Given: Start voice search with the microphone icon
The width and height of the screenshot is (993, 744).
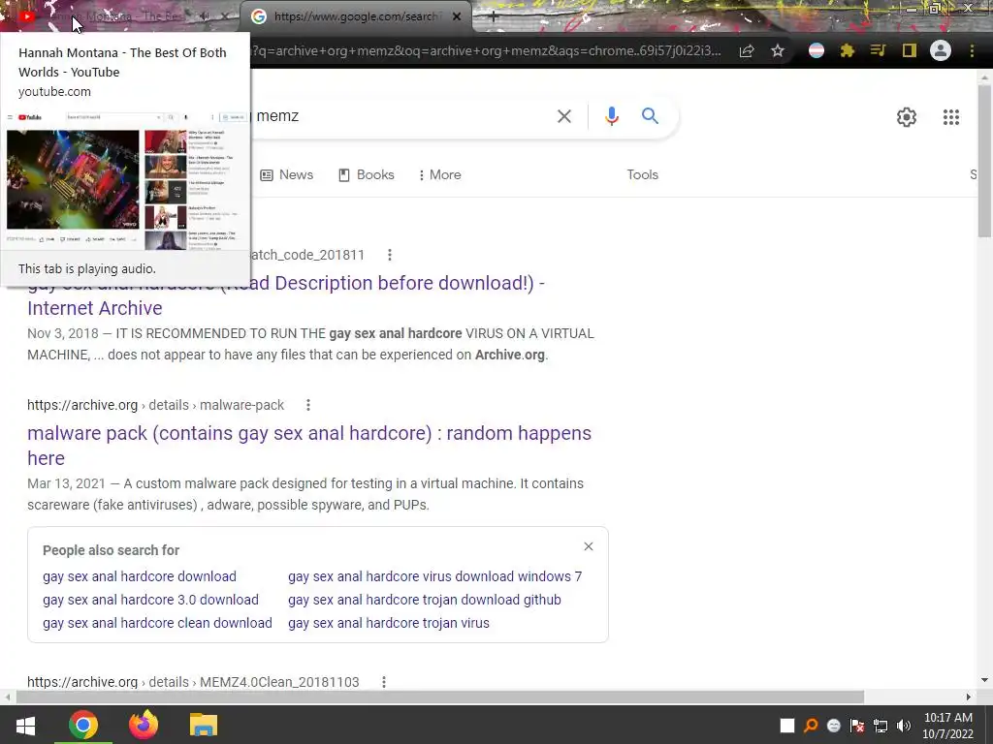Looking at the screenshot, I should point(611,116).
